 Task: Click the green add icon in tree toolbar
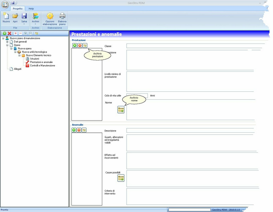tap(5, 33)
